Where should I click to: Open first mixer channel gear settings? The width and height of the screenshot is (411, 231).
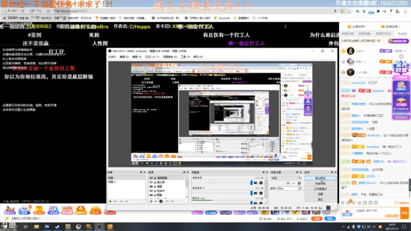pyautogui.click(x=261, y=183)
